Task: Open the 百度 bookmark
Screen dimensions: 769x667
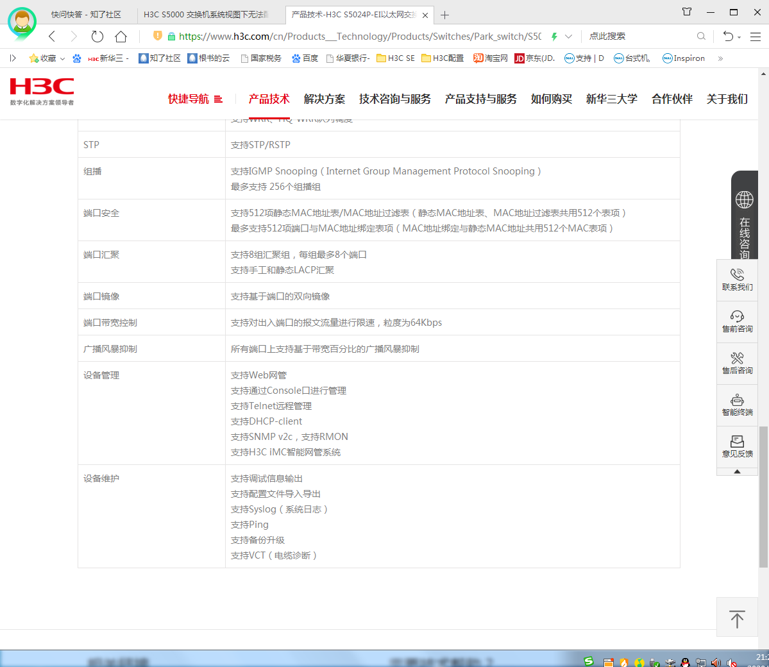Action: tap(305, 58)
